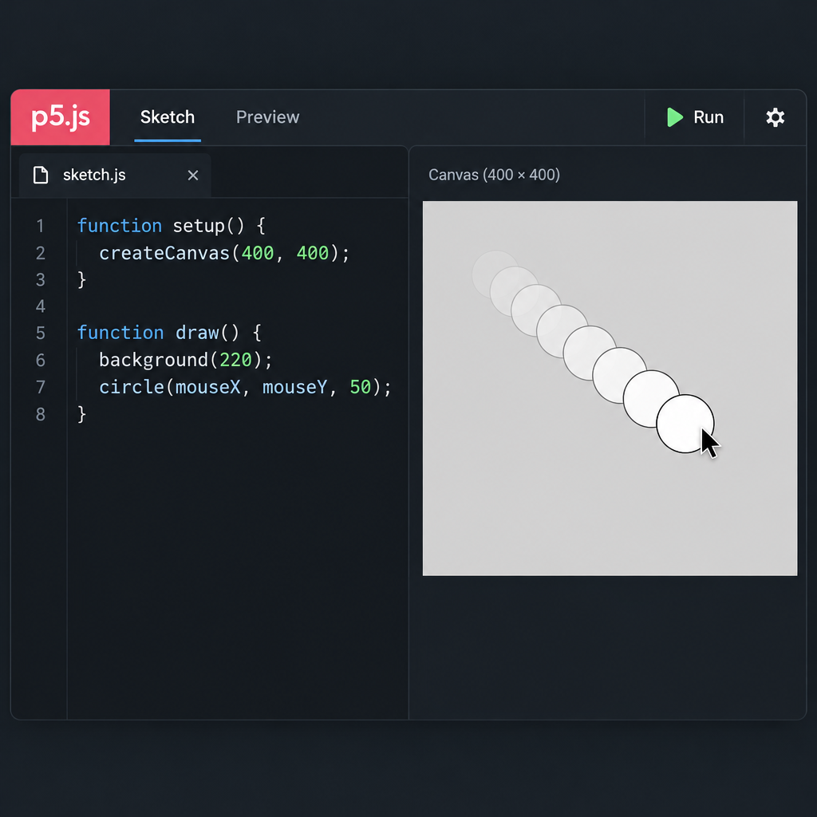Open the Preview tab

point(267,117)
